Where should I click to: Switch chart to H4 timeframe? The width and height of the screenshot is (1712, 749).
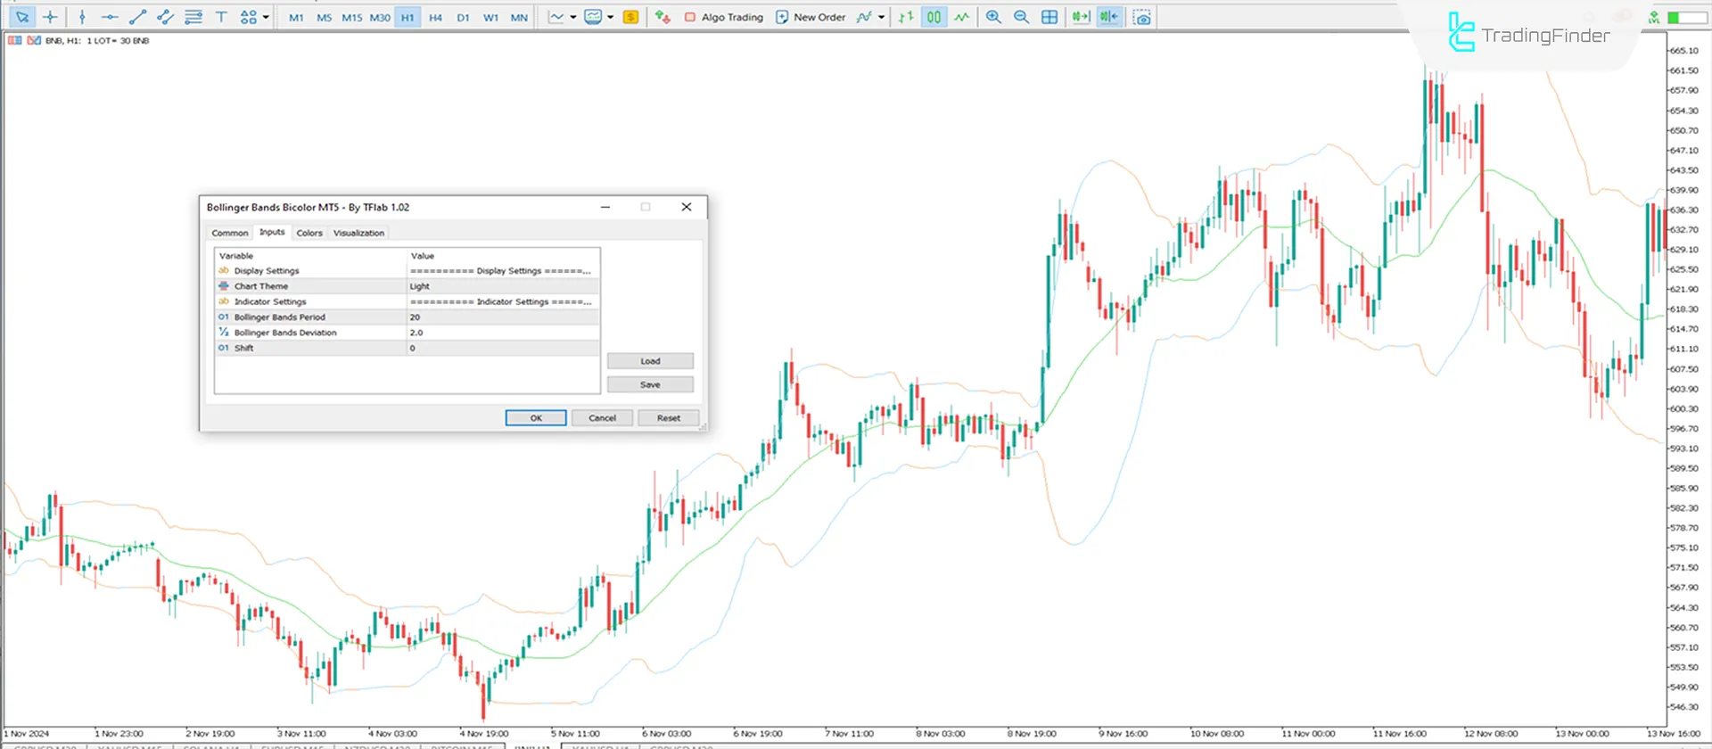(435, 18)
